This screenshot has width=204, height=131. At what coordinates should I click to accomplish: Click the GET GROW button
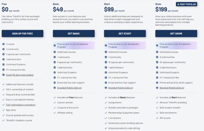176,33
